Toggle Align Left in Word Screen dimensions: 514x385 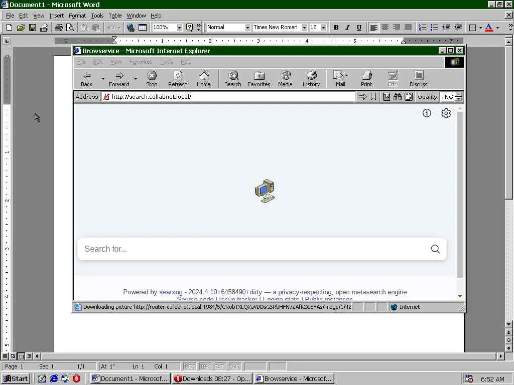click(373, 28)
